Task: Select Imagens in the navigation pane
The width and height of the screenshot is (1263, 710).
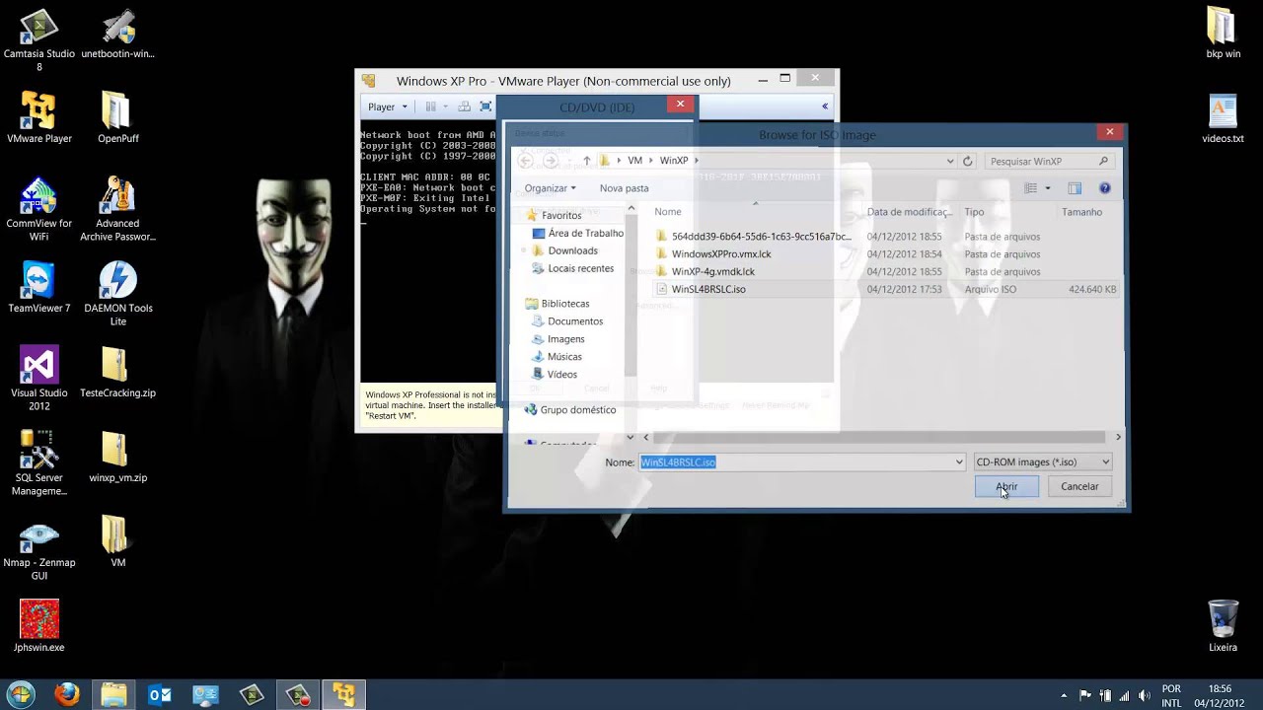Action: point(558,339)
